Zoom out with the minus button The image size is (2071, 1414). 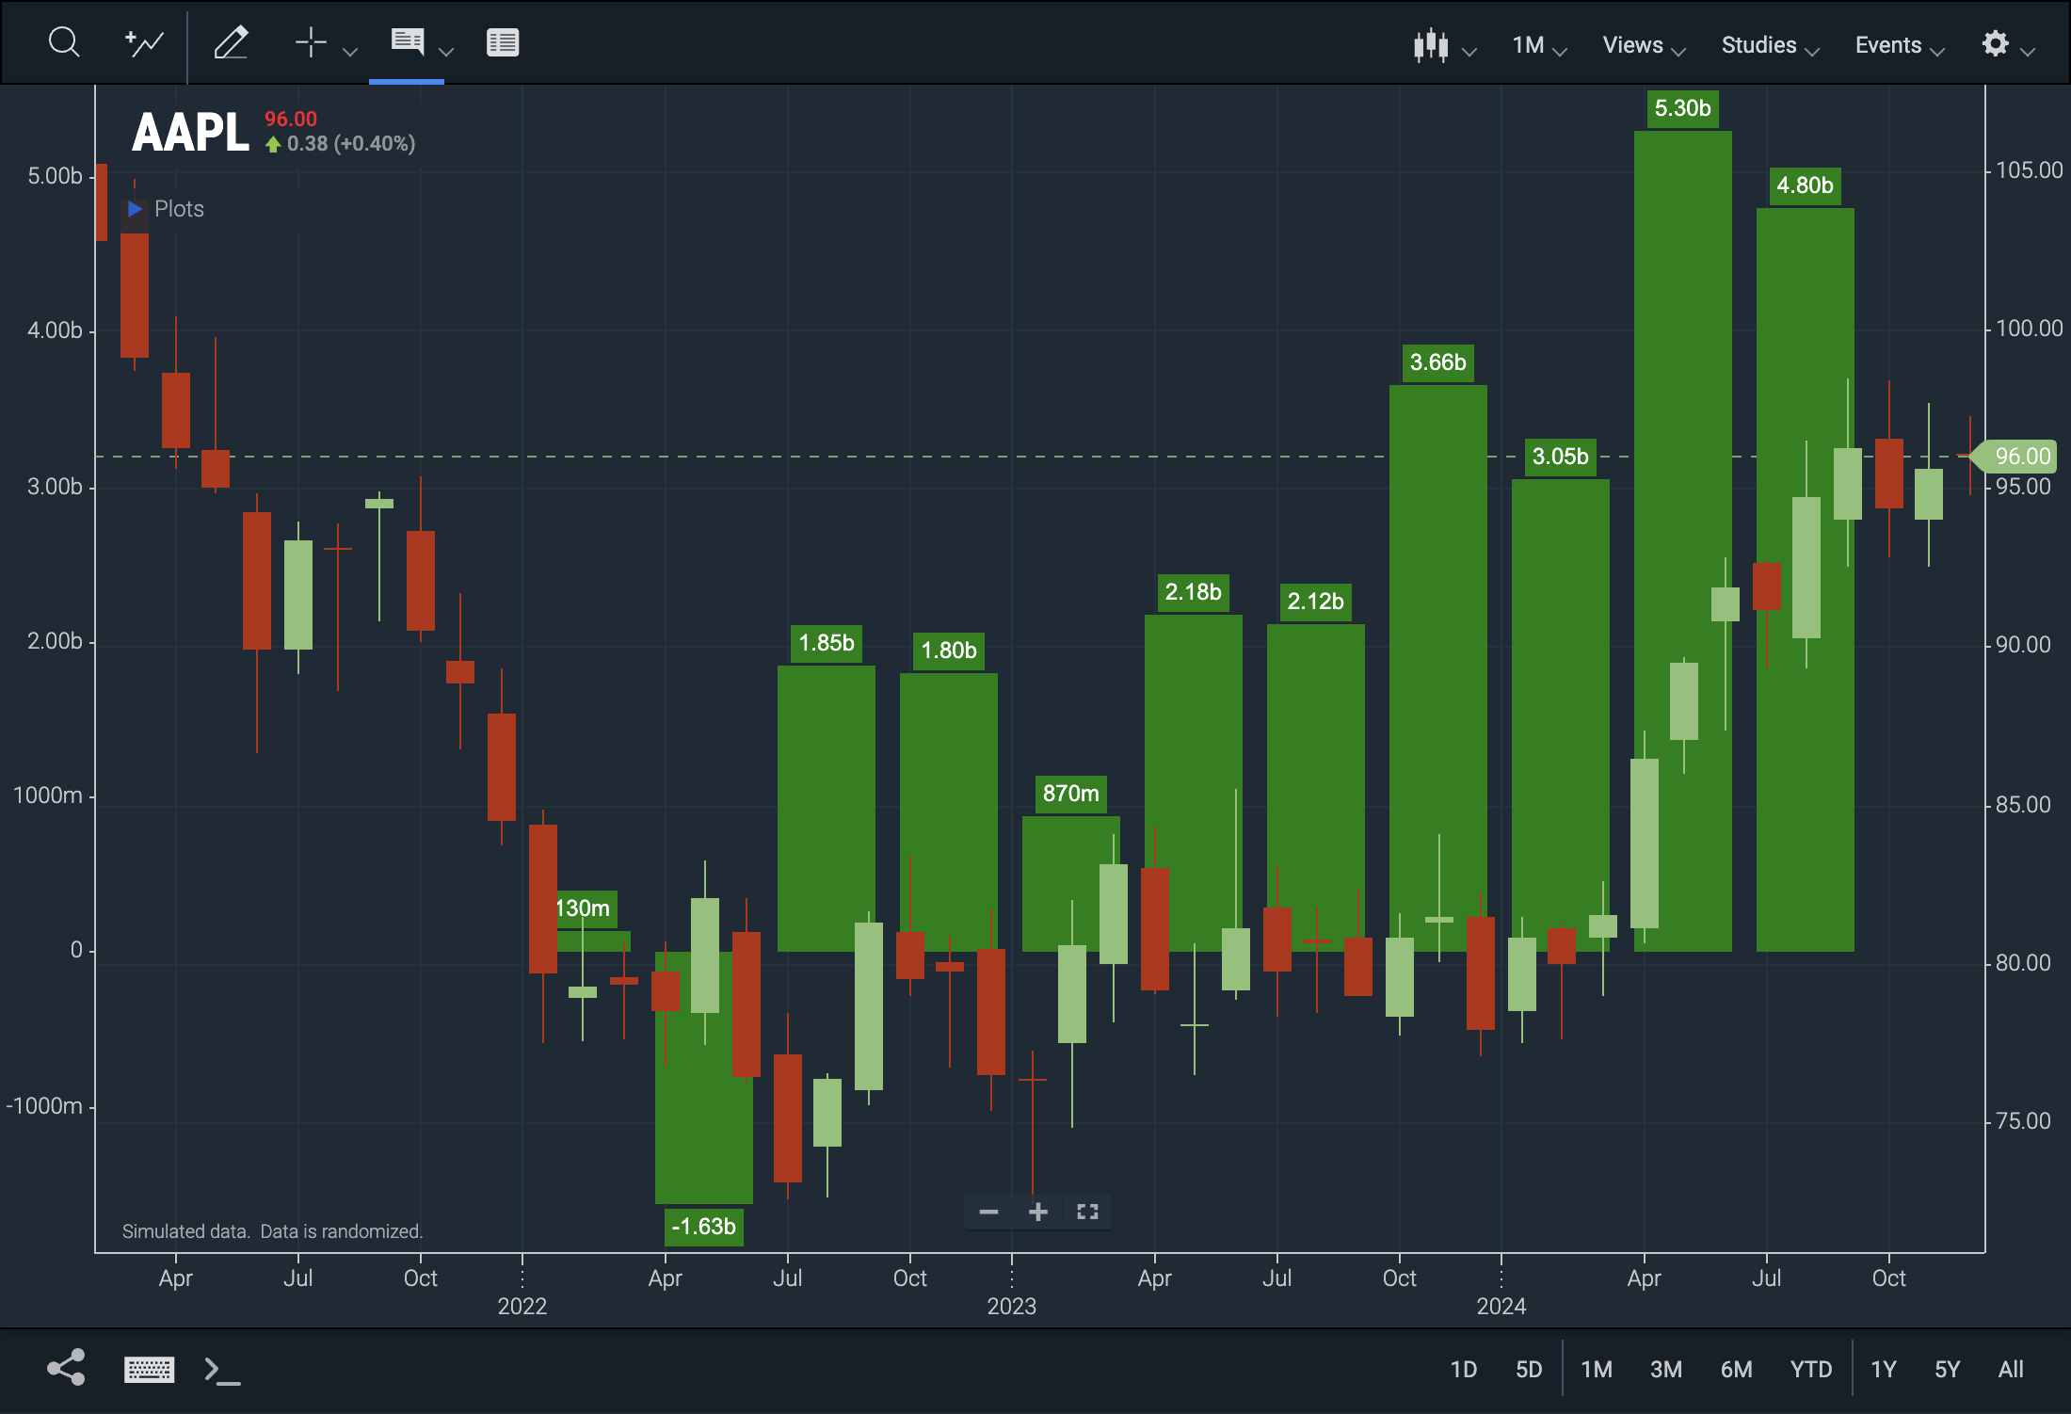(988, 1212)
